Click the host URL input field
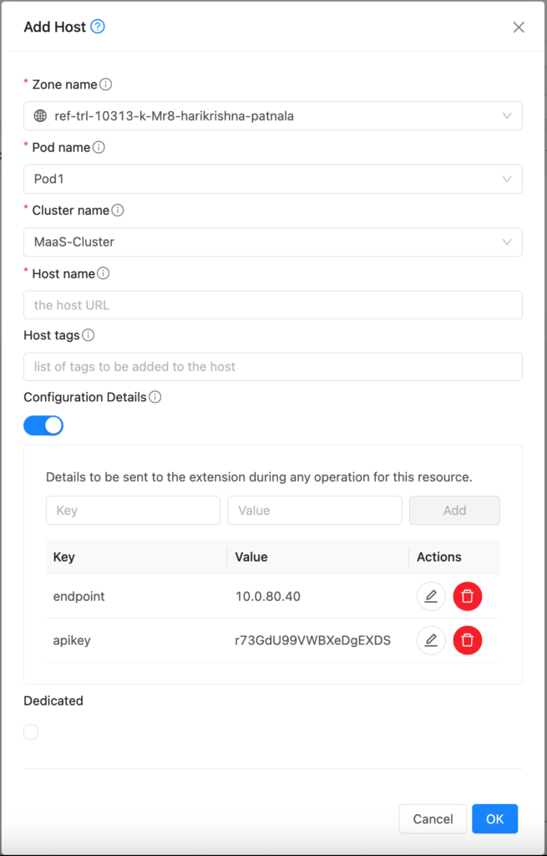Image resolution: width=547 pixels, height=856 pixels. tap(273, 304)
